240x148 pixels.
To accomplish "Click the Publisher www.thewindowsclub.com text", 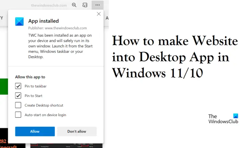I will click(x=57, y=28).
